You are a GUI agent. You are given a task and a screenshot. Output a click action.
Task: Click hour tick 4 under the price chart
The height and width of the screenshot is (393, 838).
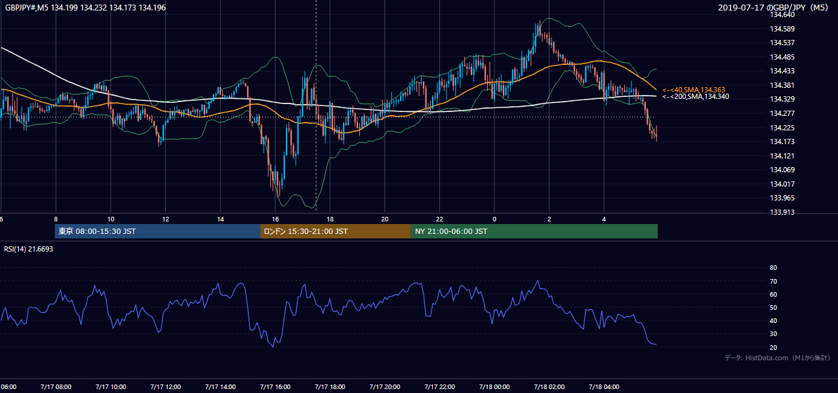click(605, 219)
